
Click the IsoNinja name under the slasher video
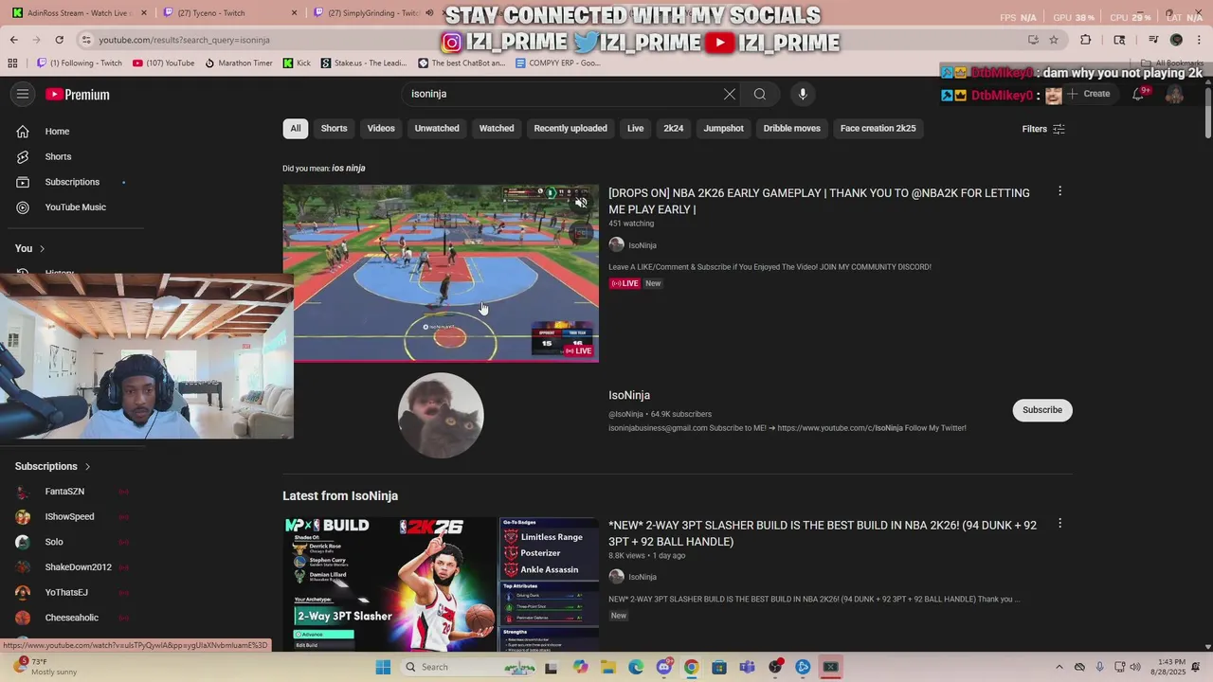click(x=643, y=577)
